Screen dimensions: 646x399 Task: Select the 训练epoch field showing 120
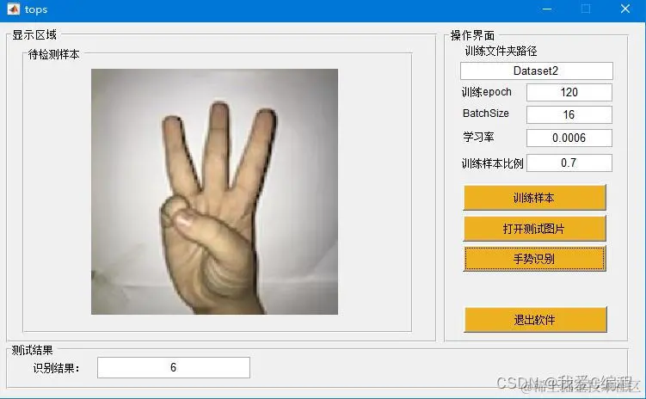coord(569,92)
